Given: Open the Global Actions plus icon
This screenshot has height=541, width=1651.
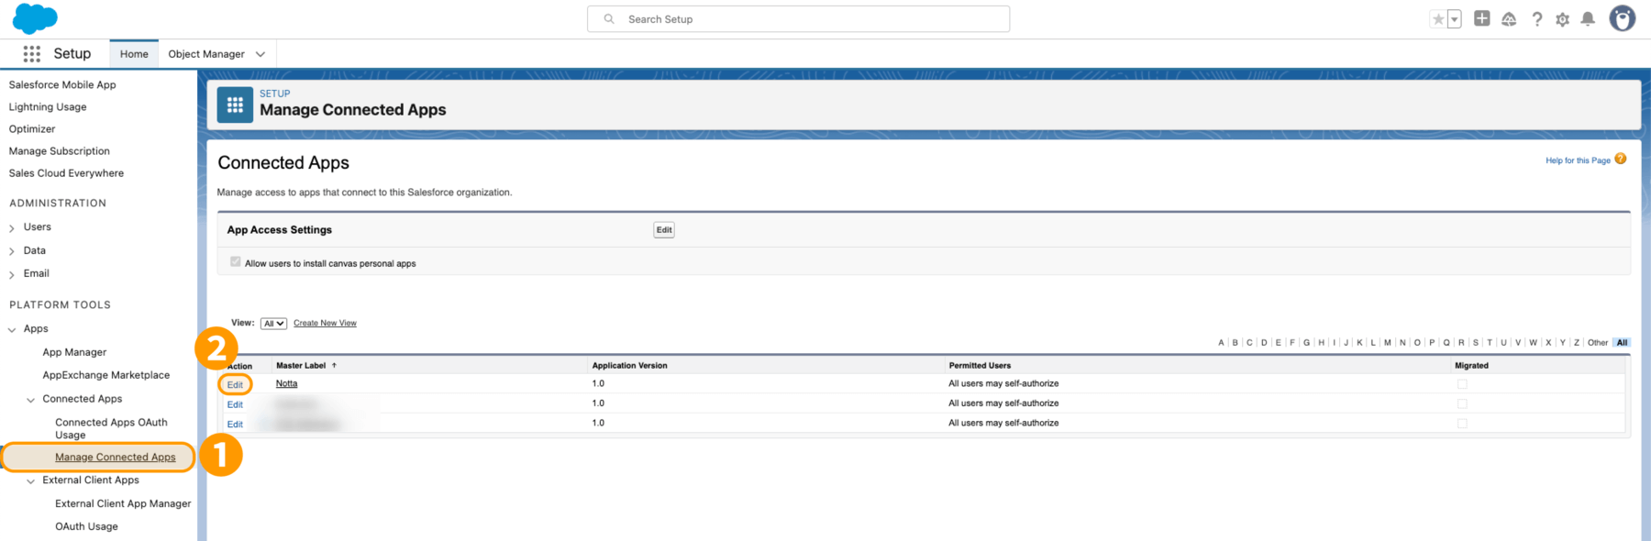Looking at the screenshot, I should click(1482, 18).
